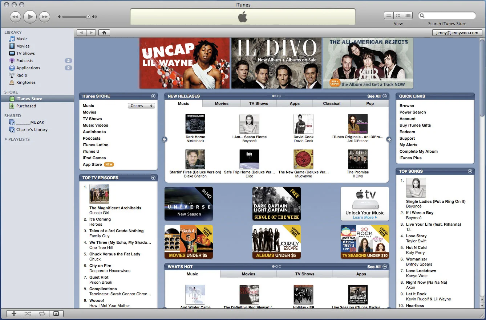The width and height of the screenshot is (486, 320).
Task: Click the Top TV Episodes arrow icon
Action: [153, 178]
